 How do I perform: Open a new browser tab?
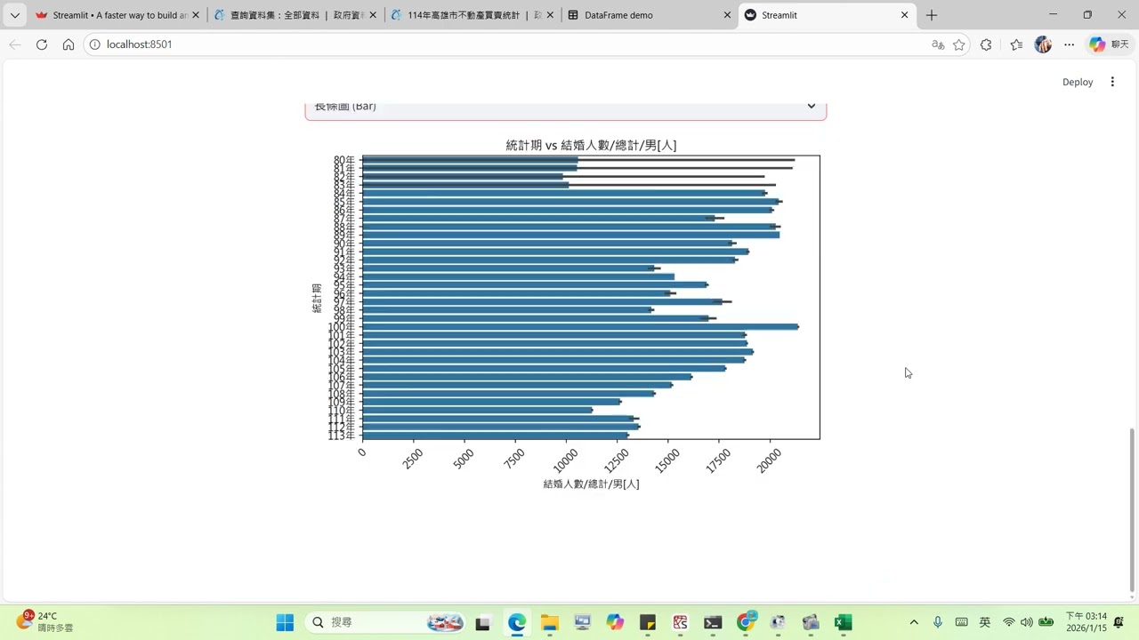(x=932, y=15)
